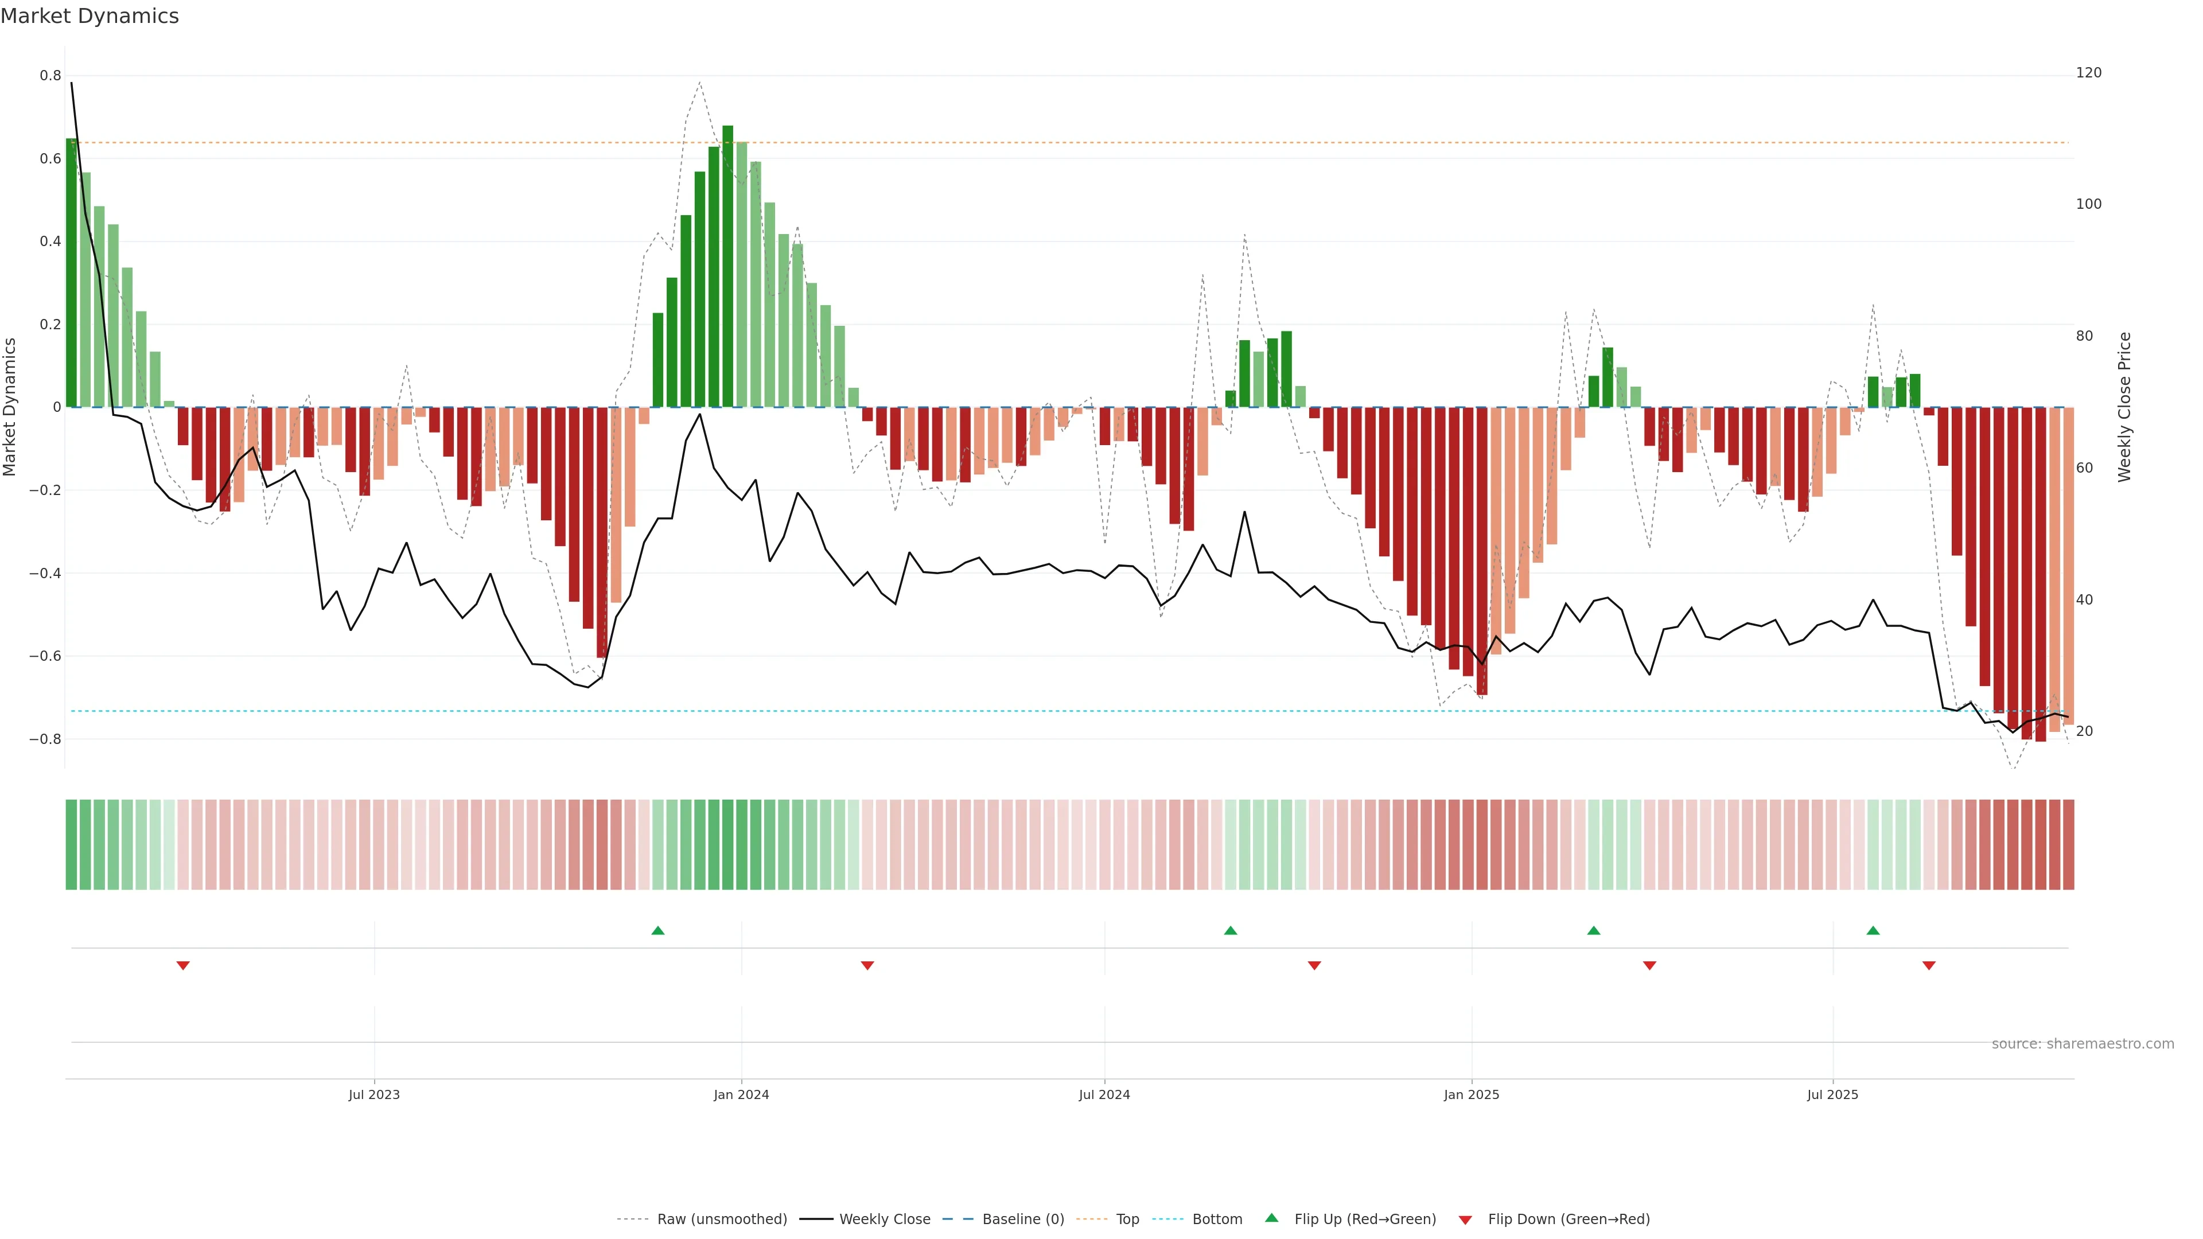Screen dimensions: 2203x1239
Task: Click the Jan 2024 x-axis label
Action: pyautogui.click(x=741, y=1094)
